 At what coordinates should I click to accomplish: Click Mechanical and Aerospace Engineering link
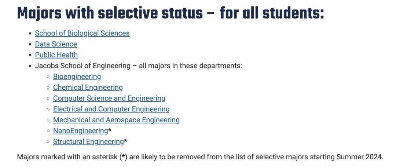coord(116,120)
